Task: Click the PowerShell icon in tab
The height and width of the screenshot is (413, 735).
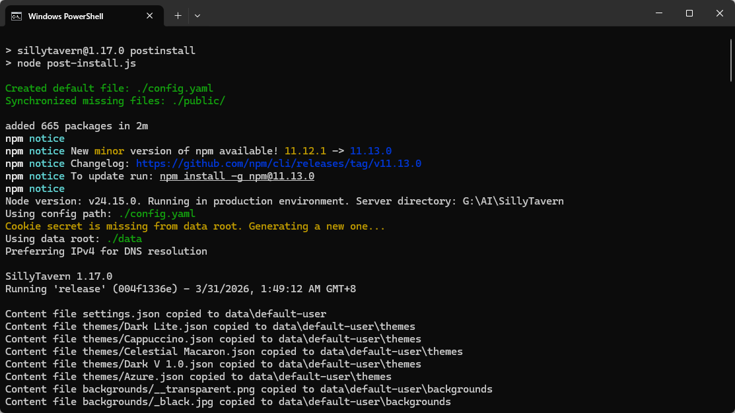Action: [x=17, y=16]
